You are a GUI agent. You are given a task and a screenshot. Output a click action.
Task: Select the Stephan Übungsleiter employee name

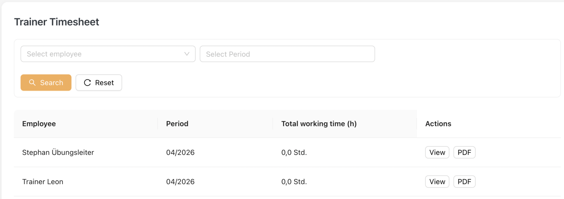58,152
